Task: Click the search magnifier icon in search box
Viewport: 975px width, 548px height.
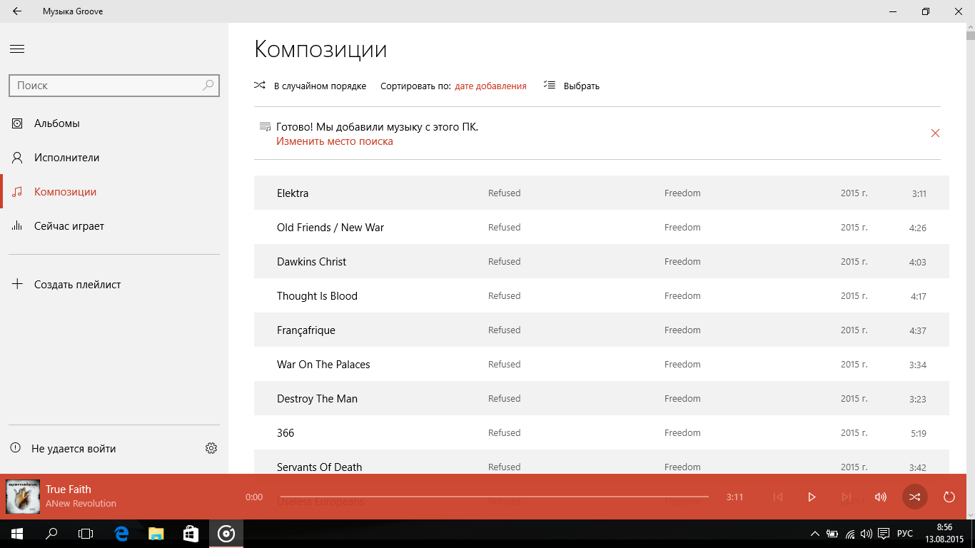Action: [x=208, y=85]
